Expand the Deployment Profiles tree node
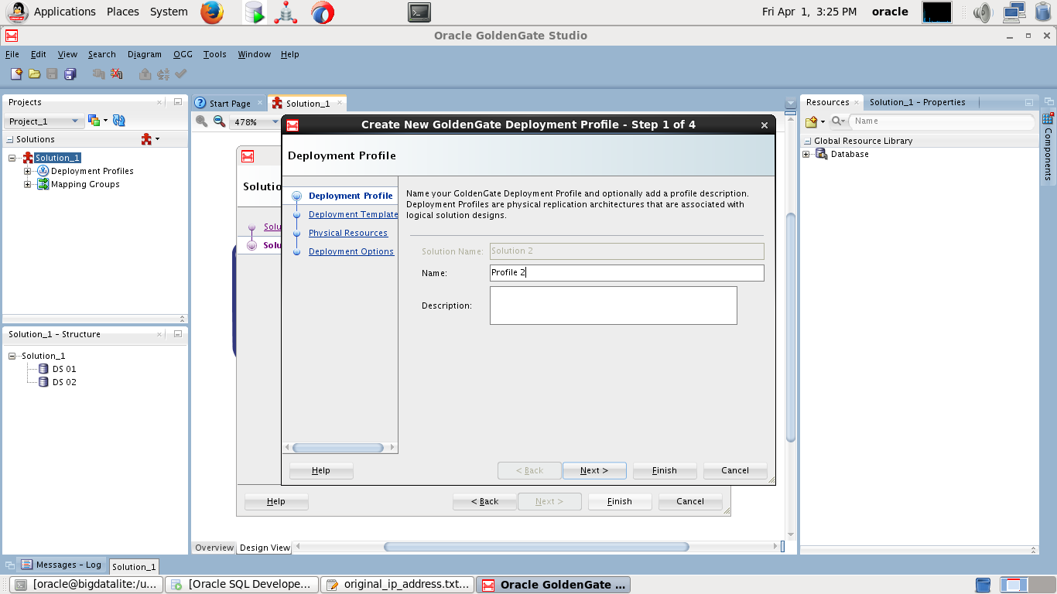1057x594 pixels. (28, 171)
